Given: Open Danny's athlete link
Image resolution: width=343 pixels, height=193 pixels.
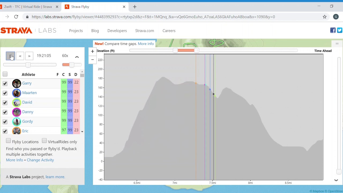Looking at the screenshot, I should pyautogui.click(x=28, y=112).
